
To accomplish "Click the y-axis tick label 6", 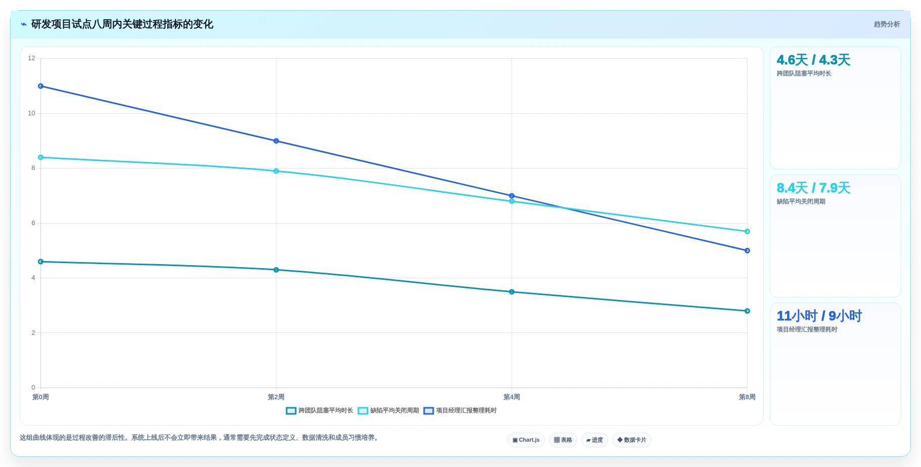I will [33, 223].
